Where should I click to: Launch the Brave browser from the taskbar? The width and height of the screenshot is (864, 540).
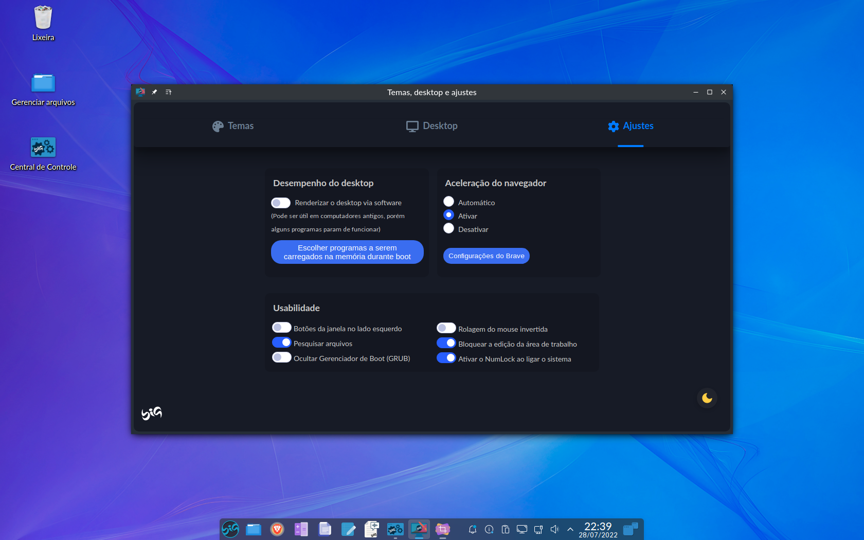coord(277,529)
